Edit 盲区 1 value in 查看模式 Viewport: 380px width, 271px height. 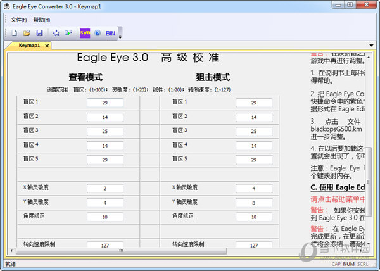105,103
